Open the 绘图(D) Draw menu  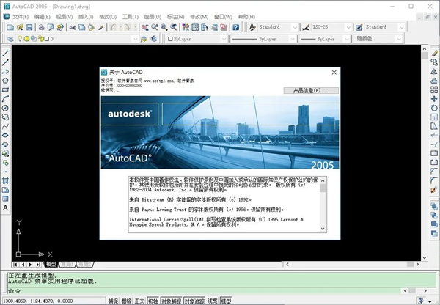(153, 15)
